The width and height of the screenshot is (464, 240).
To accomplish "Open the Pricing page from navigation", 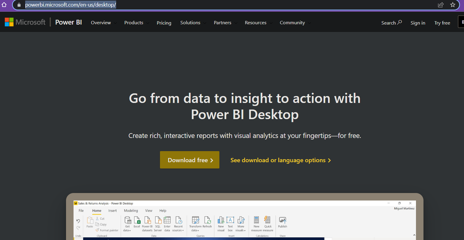I will [164, 23].
